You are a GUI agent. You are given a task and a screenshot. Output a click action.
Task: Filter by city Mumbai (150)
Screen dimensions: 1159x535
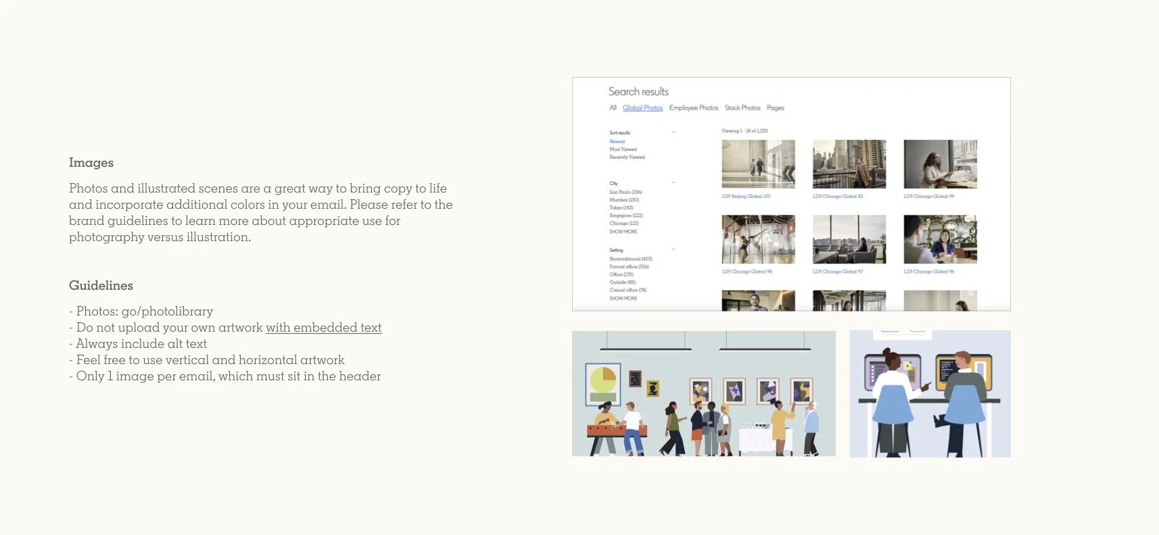[x=624, y=200]
